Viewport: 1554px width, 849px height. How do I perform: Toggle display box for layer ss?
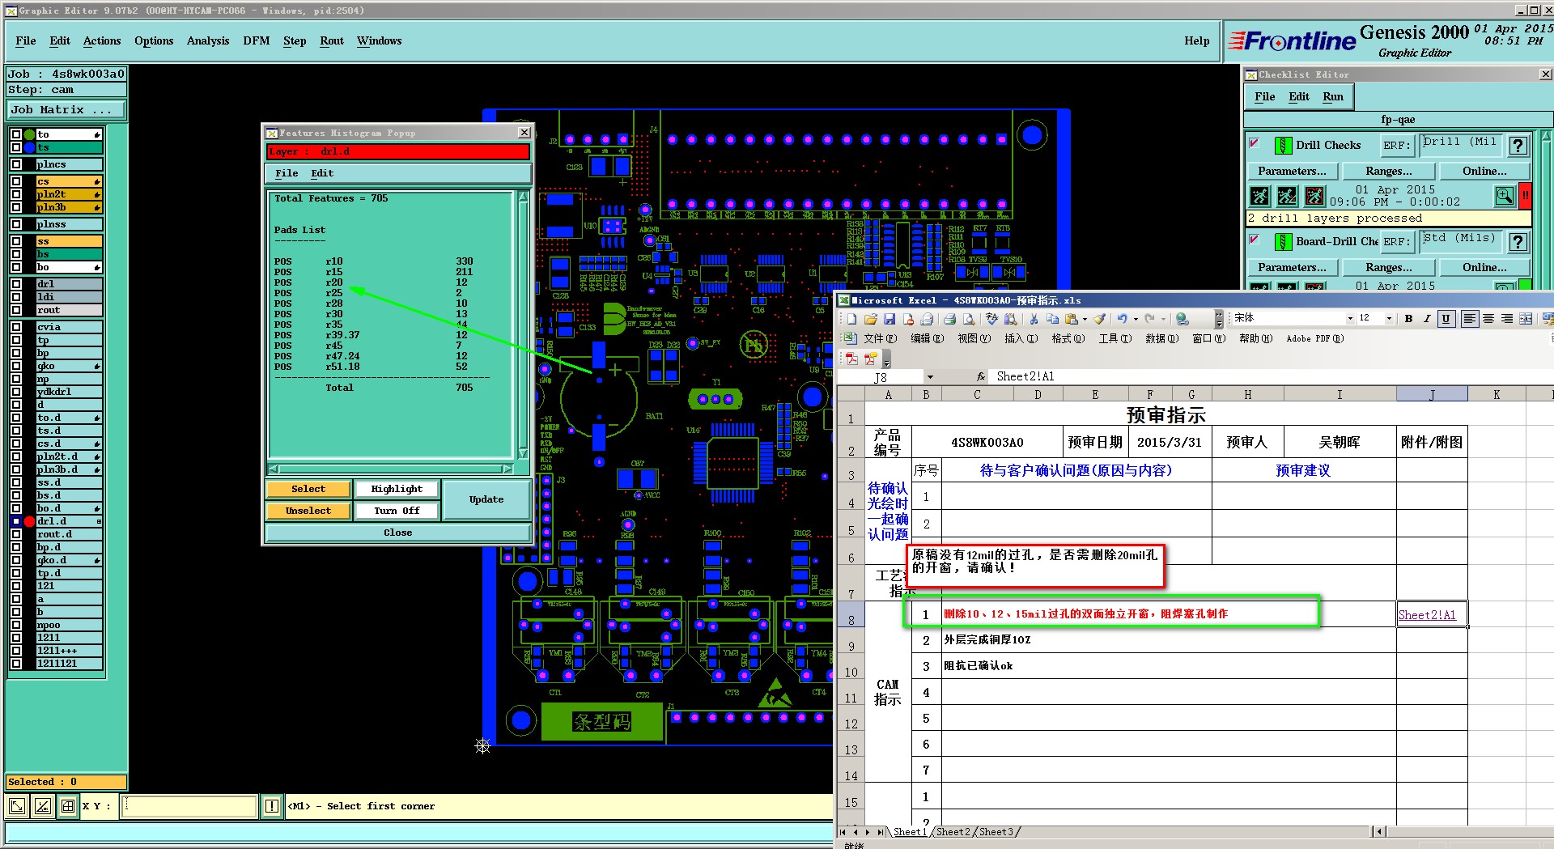pos(16,241)
